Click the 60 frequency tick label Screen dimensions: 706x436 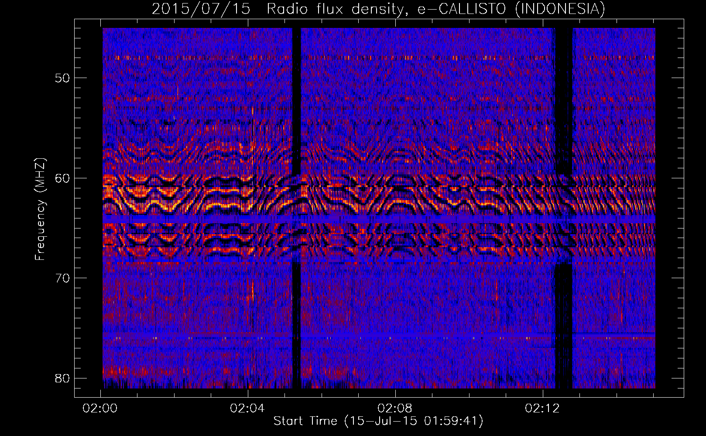[62, 178]
